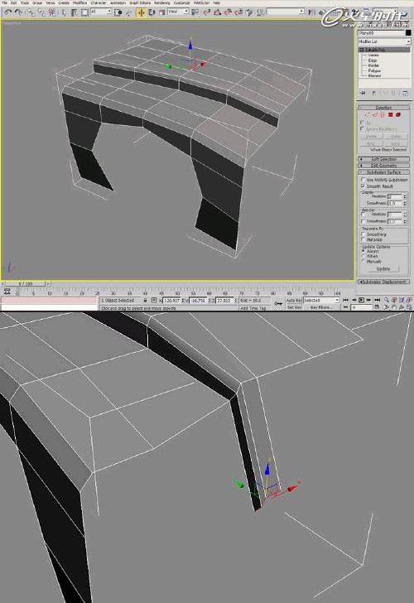The image size is (414, 603).
Task: Click the Bind to Space Warp icon
Action: point(52,12)
